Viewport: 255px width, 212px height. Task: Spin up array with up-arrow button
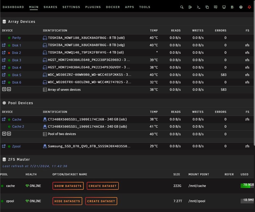pyautogui.click(x=9, y=89)
